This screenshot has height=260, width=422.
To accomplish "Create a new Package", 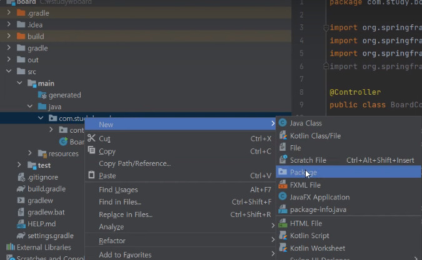I will tap(348, 172).
